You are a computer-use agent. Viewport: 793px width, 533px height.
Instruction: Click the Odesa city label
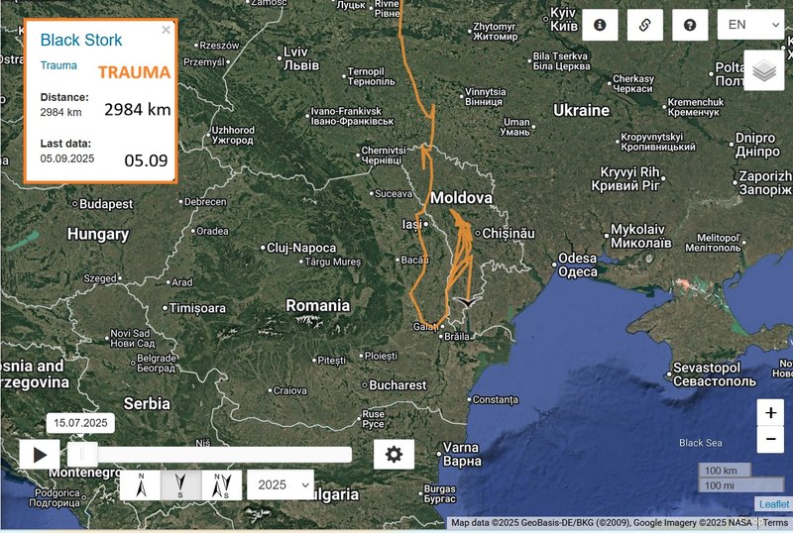[x=578, y=265]
